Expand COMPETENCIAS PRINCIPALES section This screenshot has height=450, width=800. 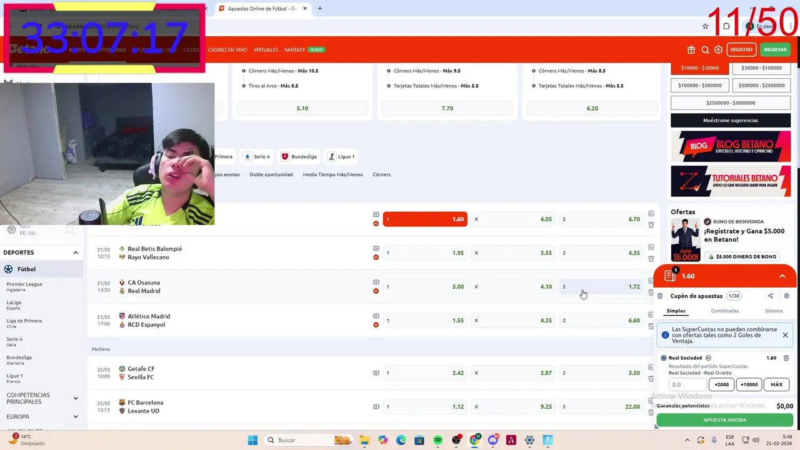coord(76,398)
